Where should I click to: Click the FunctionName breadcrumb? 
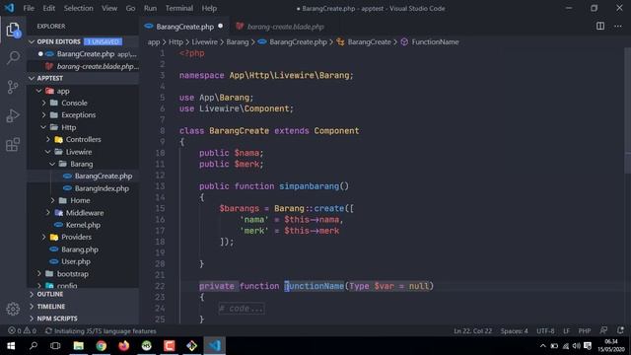click(x=430, y=41)
